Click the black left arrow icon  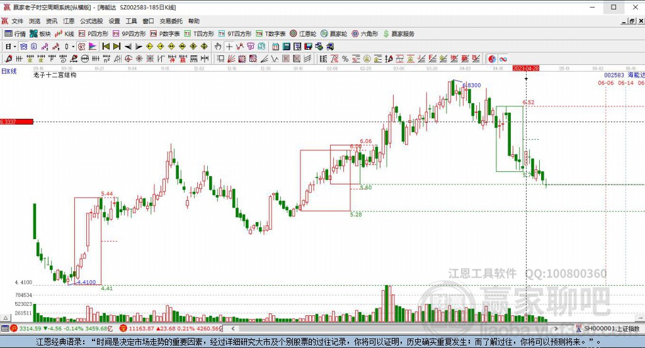[x=128, y=47]
